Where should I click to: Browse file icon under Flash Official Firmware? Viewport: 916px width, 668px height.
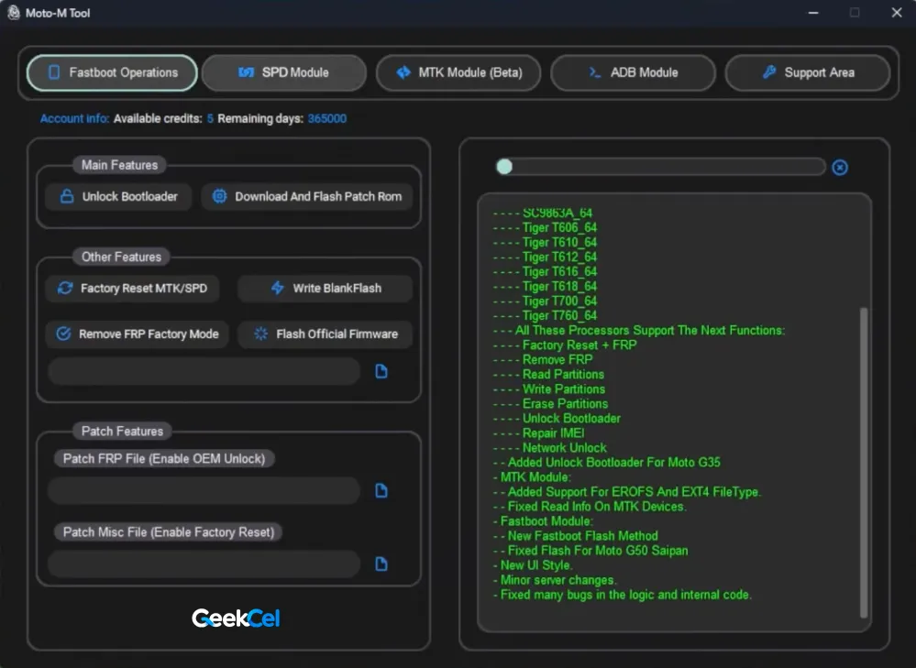(x=381, y=371)
